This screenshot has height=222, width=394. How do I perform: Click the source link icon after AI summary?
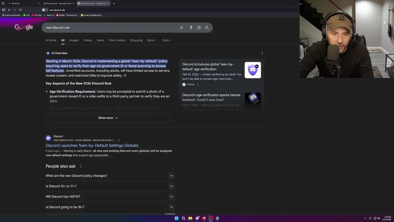(x=125, y=76)
